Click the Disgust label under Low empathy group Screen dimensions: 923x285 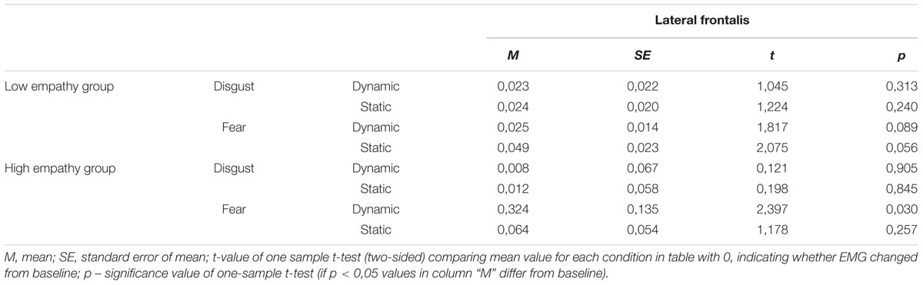pyautogui.click(x=235, y=86)
